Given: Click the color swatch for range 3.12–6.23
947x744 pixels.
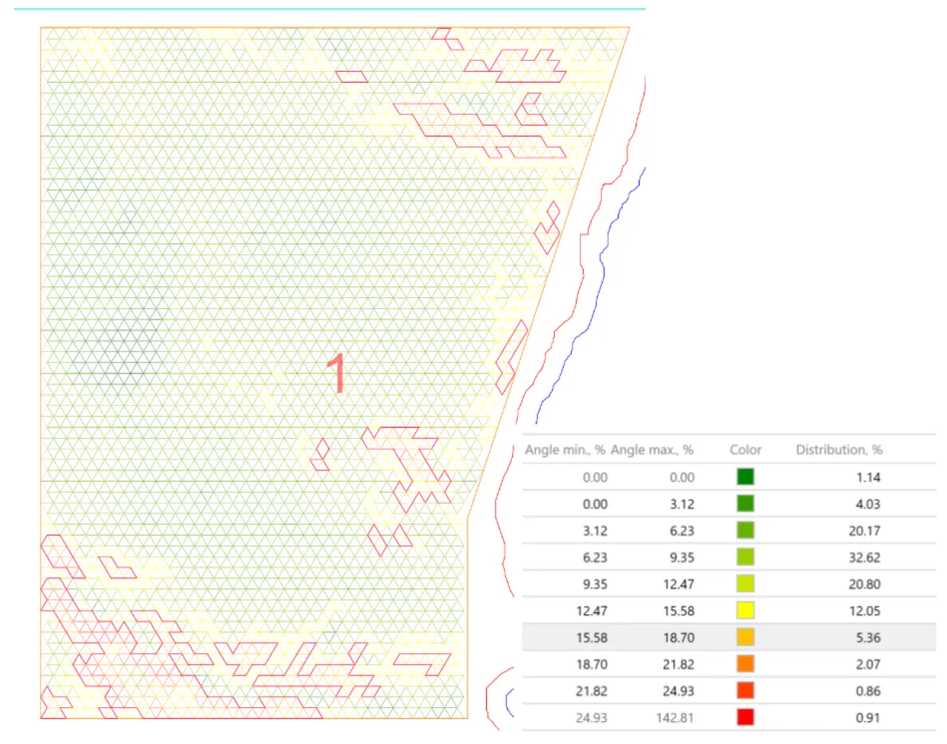Looking at the screenshot, I should point(745,530).
